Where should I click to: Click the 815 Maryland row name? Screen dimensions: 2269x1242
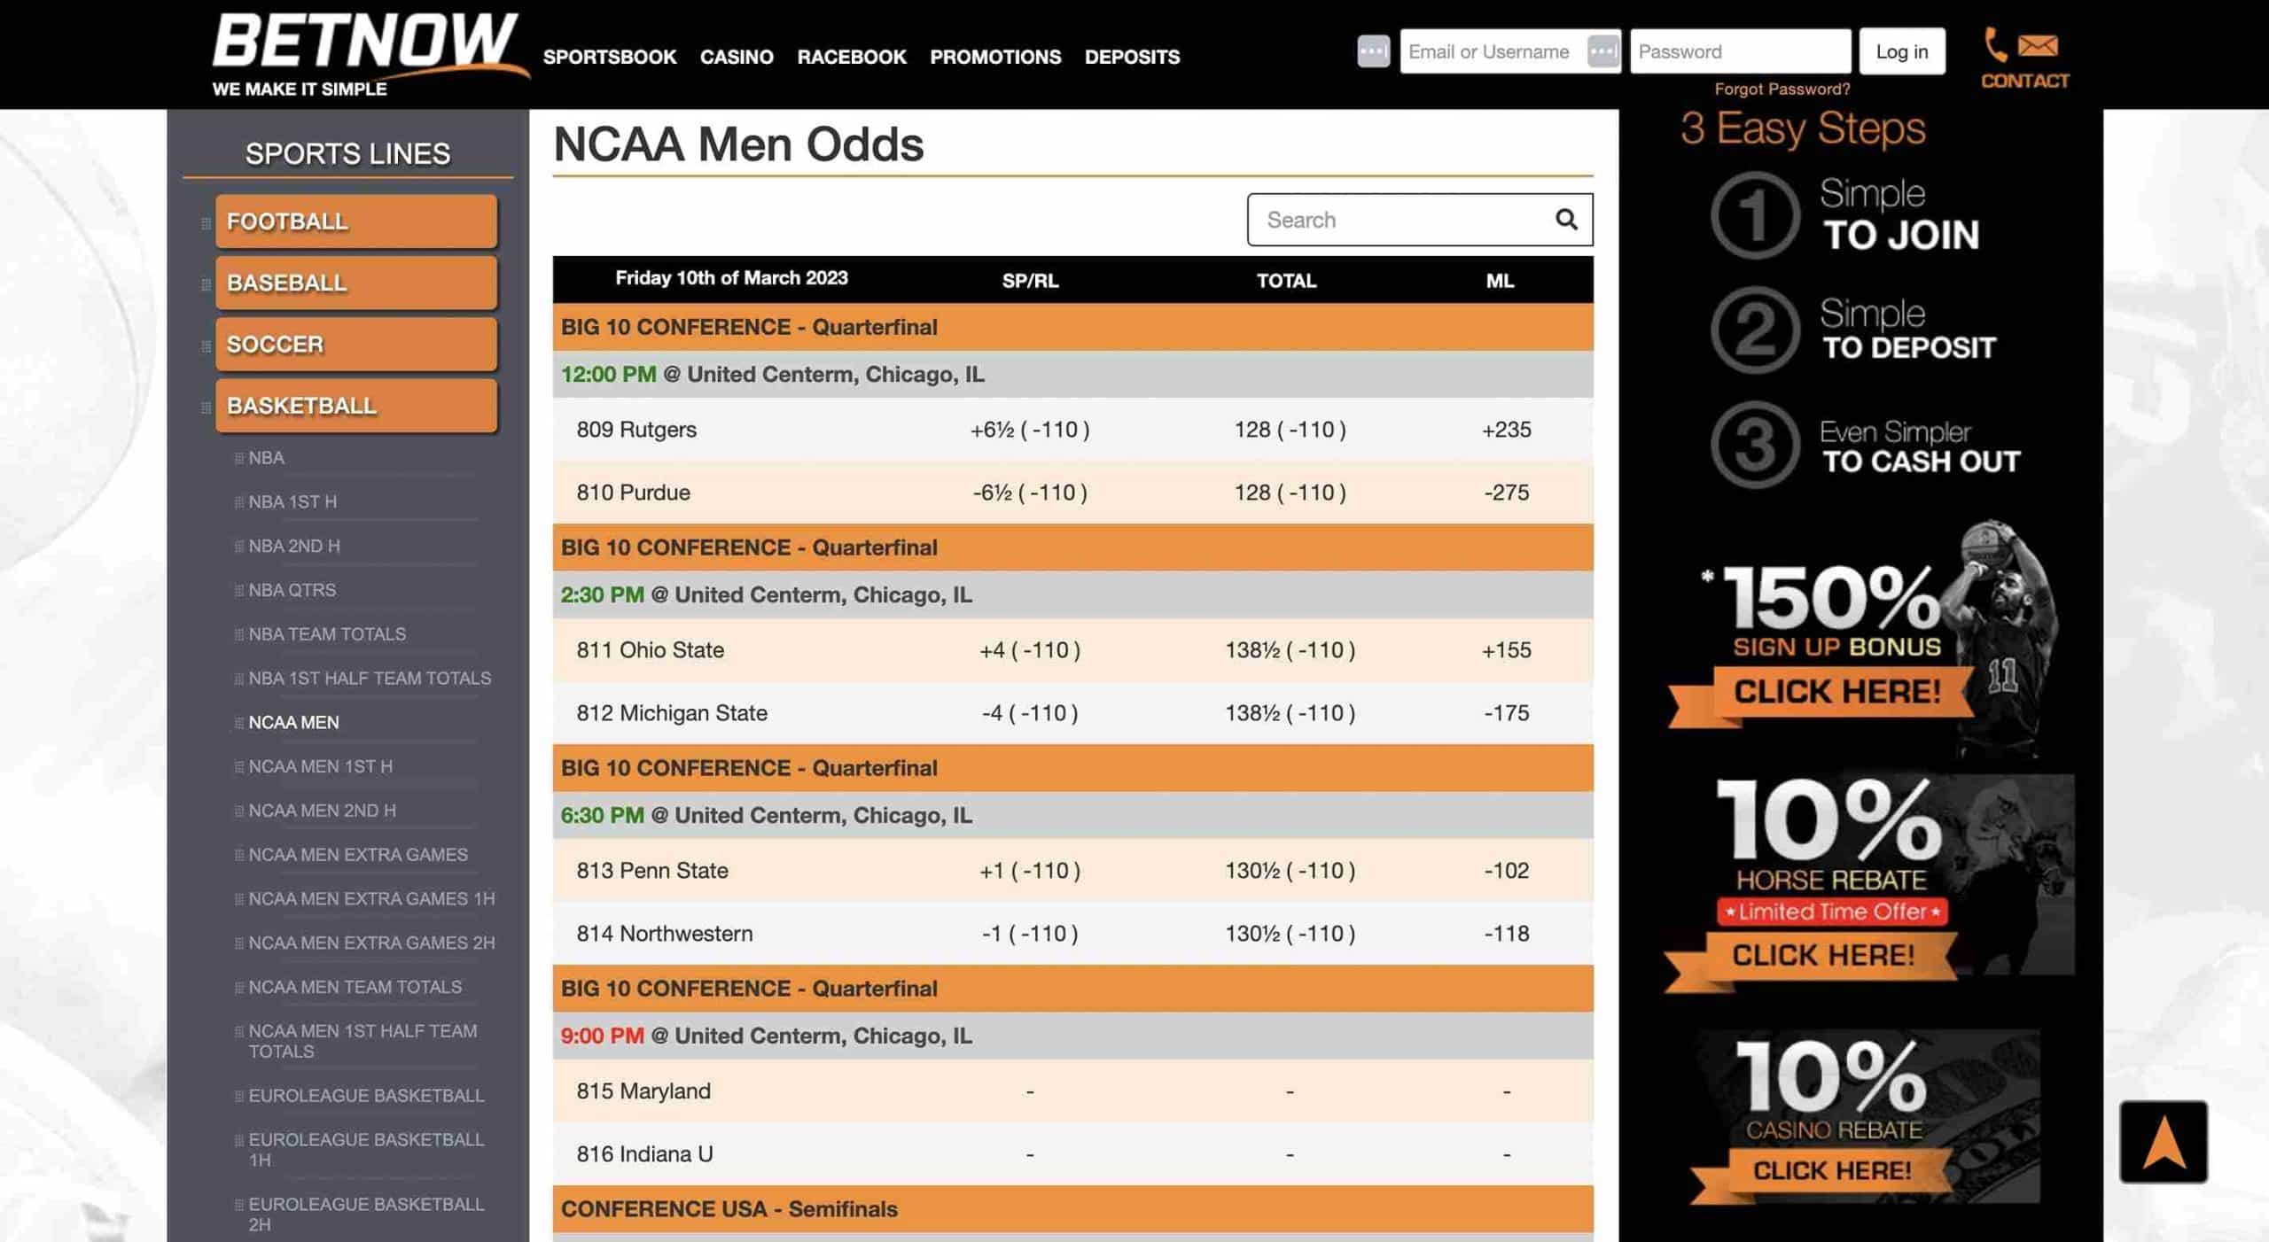click(x=643, y=1091)
